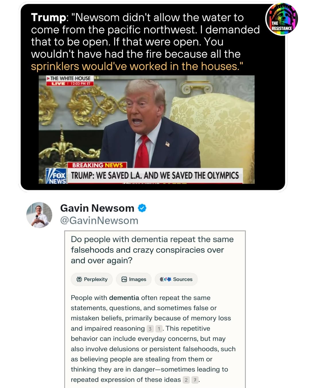Click the @GavinNewsom handle

(x=99, y=220)
